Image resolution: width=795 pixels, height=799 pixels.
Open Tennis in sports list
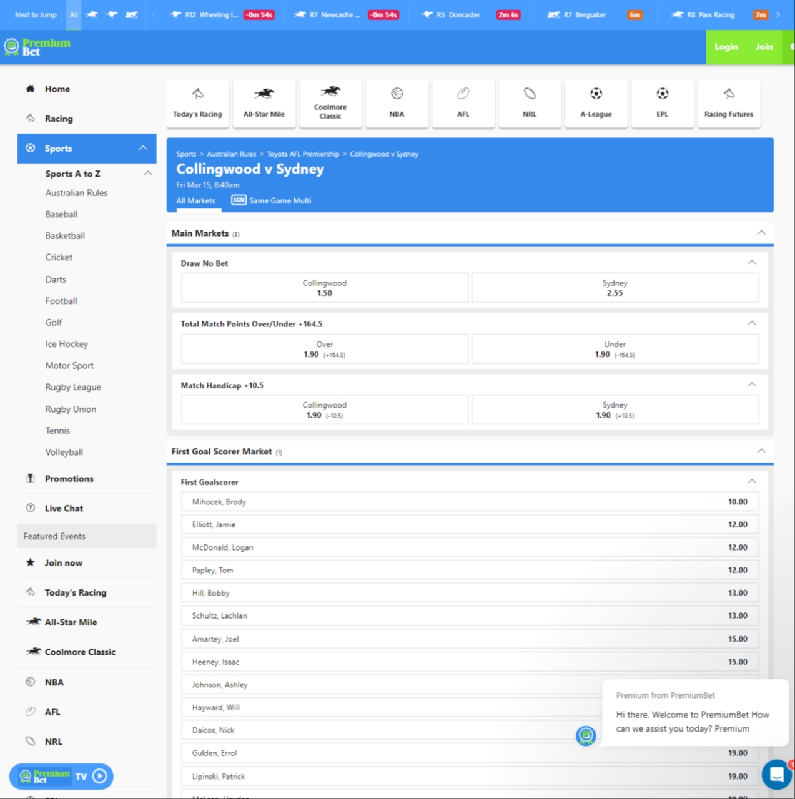click(57, 431)
